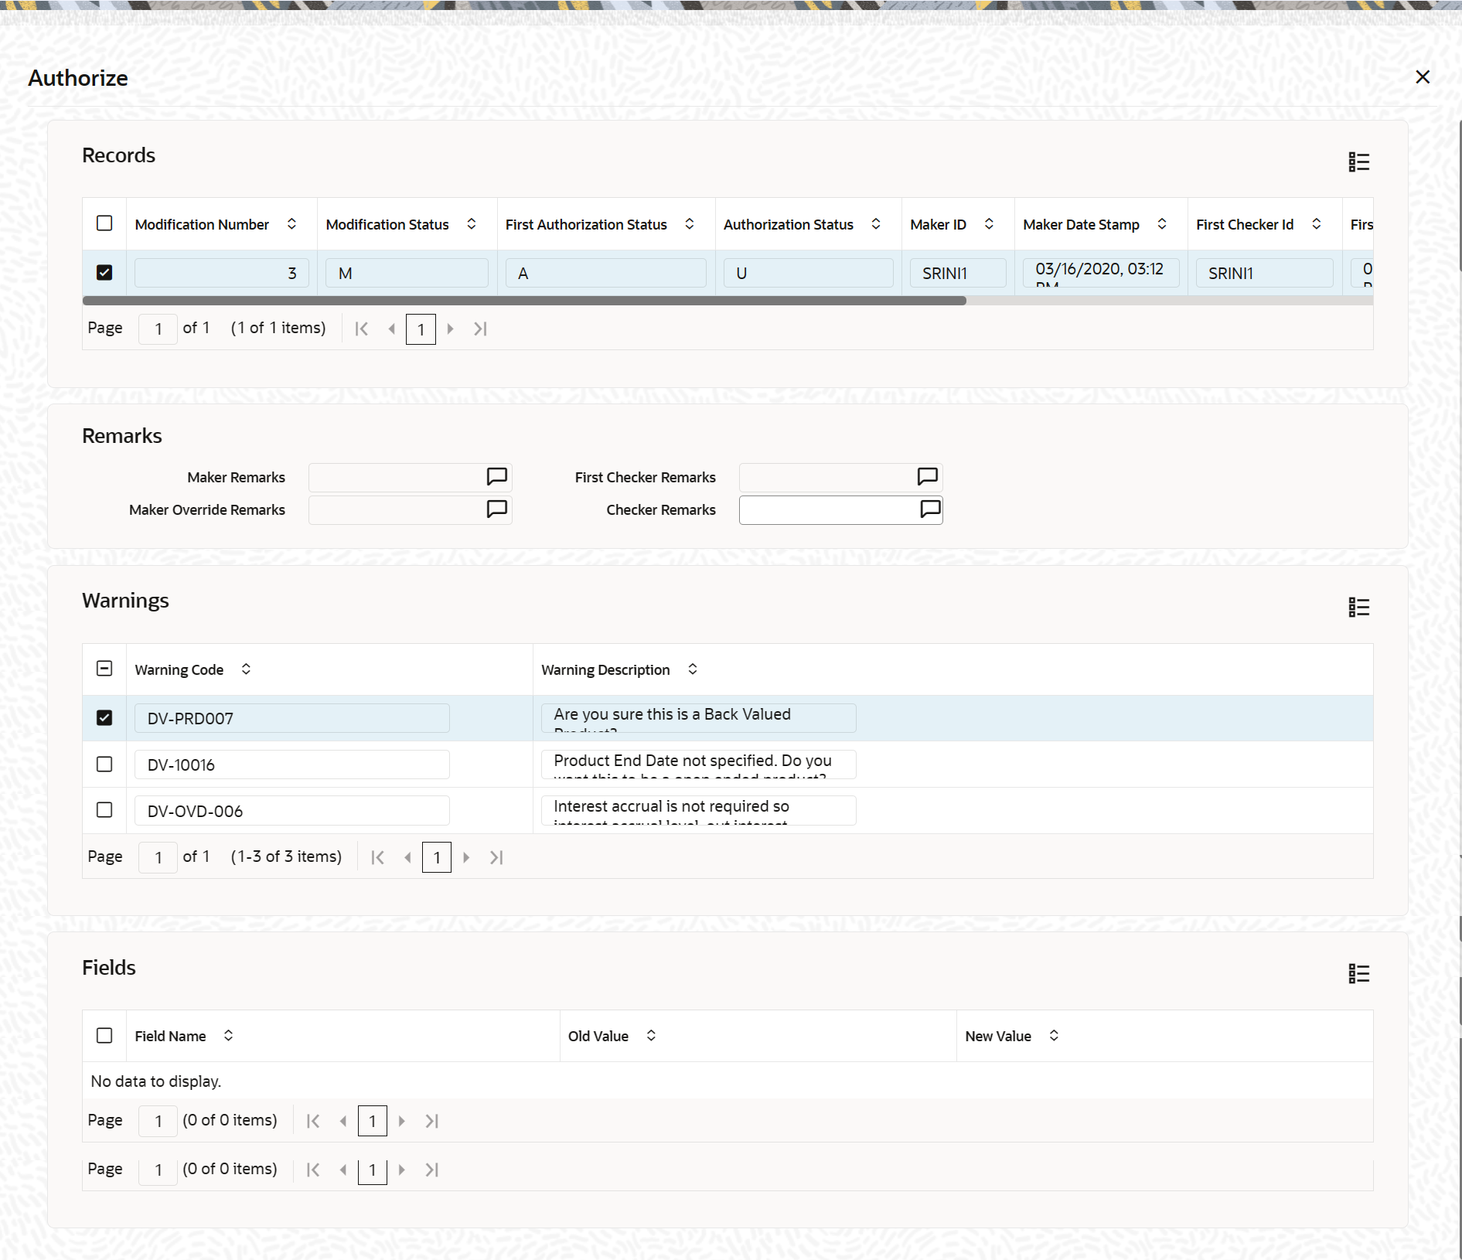Viewport: 1462px width, 1260px height.
Task: Sort by Modification Number column
Action: (x=291, y=223)
